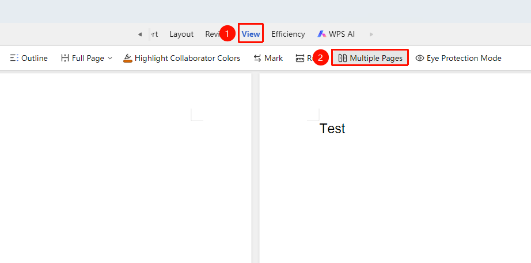Open the WPS AI tab
The image size is (531, 263).
336,34
